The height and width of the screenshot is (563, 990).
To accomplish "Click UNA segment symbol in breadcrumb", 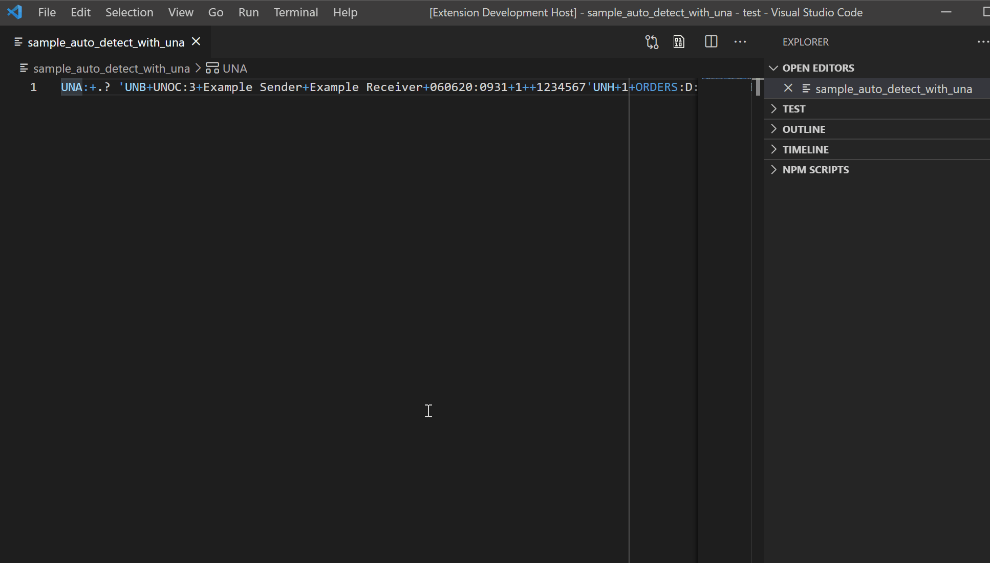I will click(x=234, y=69).
